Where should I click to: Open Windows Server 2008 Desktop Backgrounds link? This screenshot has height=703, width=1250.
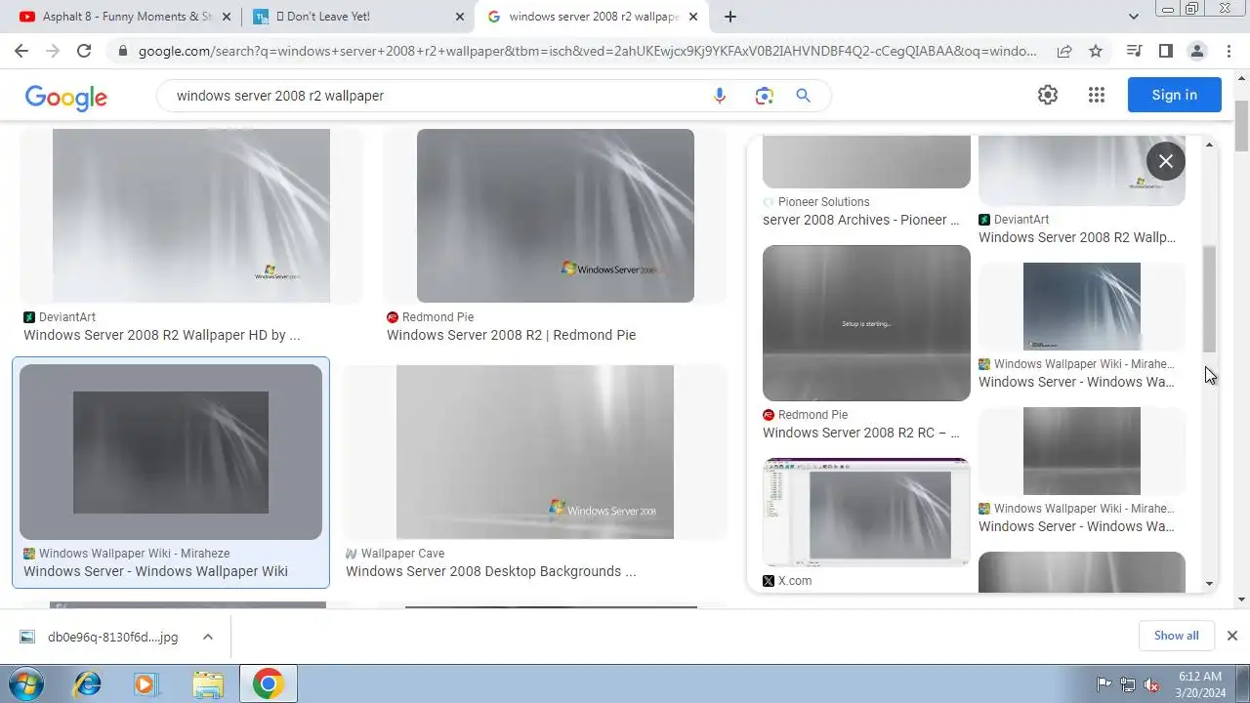[x=490, y=571]
